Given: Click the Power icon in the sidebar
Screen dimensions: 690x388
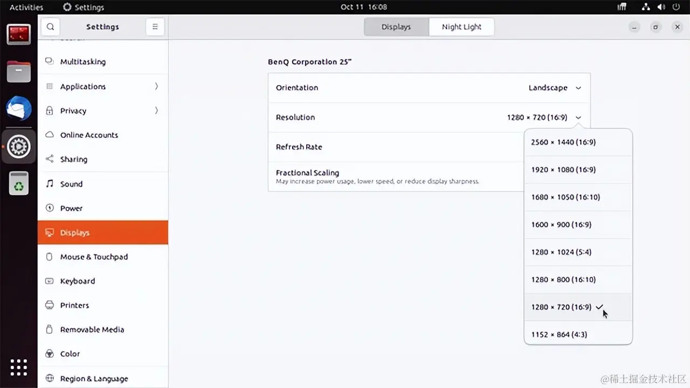Looking at the screenshot, I should coord(50,208).
